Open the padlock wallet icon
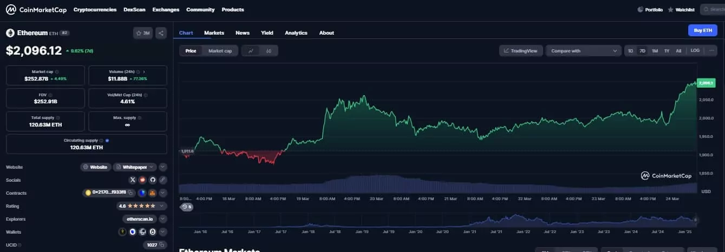725x252 pixels. [x=153, y=232]
